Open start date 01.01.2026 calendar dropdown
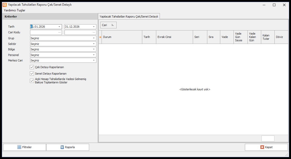Screen dimensions: 291x159 click(59, 27)
